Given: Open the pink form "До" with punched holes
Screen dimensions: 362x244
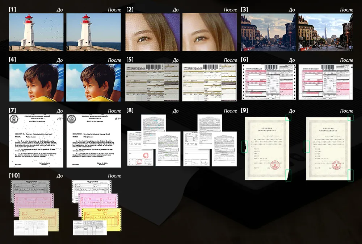Looking at the screenshot, I should [268, 82].
